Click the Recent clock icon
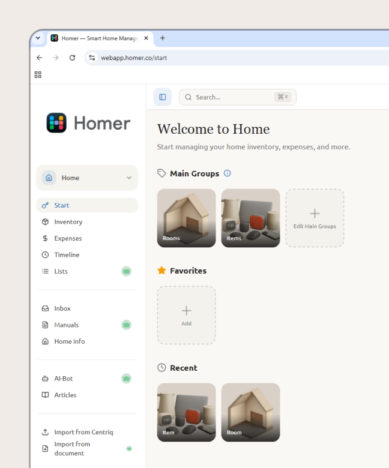The width and height of the screenshot is (389, 468). 161,368
